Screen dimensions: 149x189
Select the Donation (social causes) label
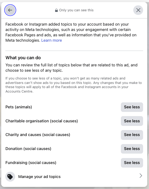(x=28, y=149)
